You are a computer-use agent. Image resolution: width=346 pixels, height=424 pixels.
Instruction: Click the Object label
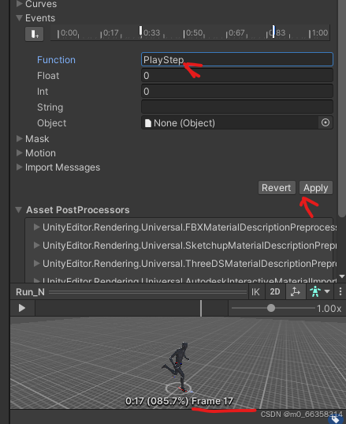tap(51, 123)
